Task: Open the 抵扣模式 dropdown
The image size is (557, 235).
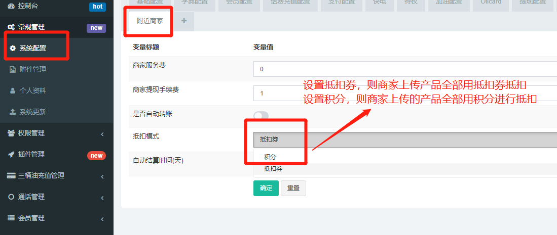Action: [x=405, y=139]
